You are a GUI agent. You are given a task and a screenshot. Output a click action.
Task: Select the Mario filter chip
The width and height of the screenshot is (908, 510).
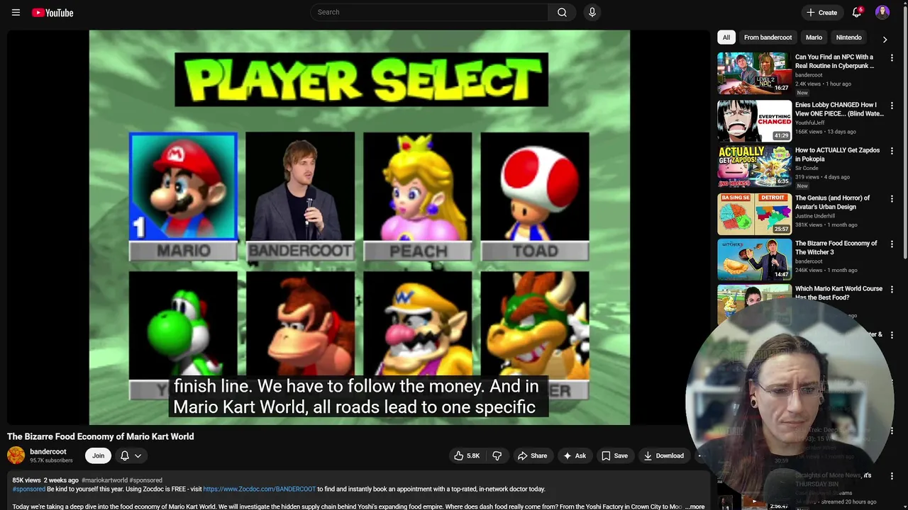(814, 38)
